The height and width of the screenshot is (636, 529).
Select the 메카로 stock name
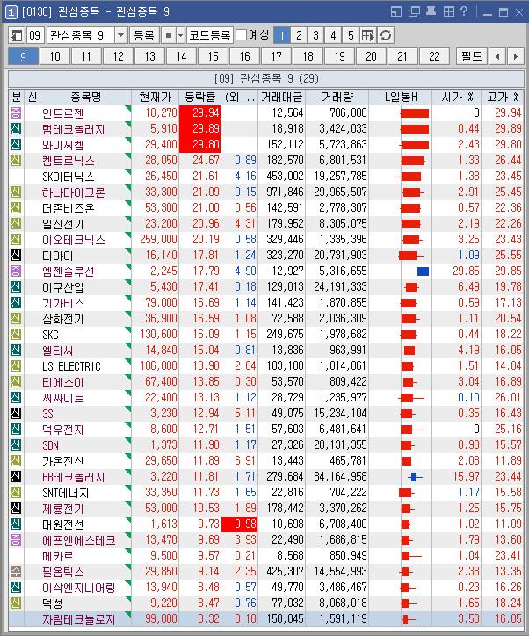pos(58,556)
